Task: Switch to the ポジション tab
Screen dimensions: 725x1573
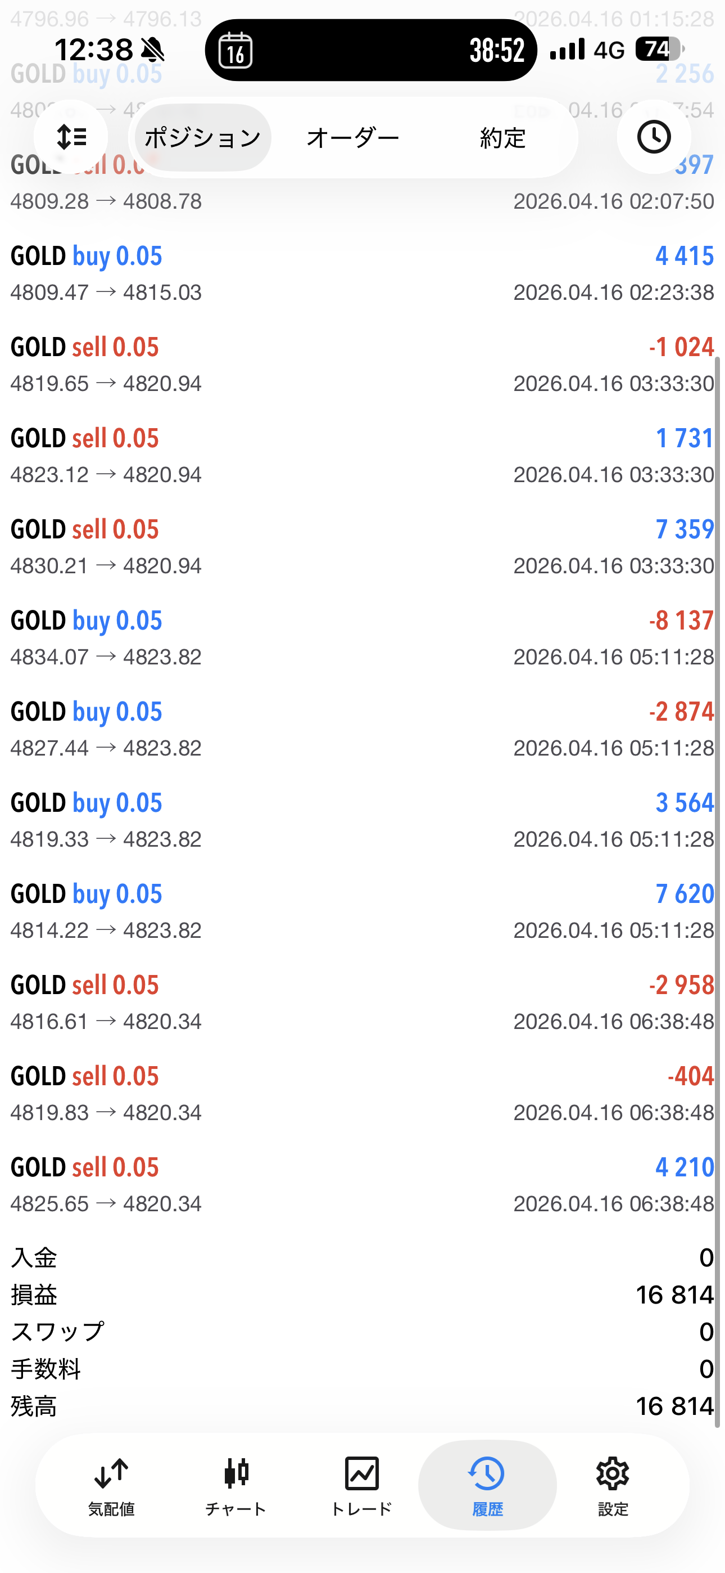Action: pos(203,138)
